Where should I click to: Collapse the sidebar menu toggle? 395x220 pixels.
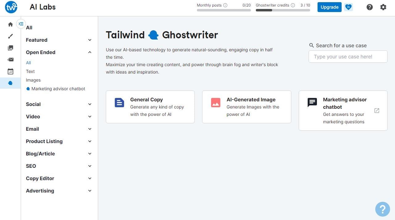pos(21,24)
